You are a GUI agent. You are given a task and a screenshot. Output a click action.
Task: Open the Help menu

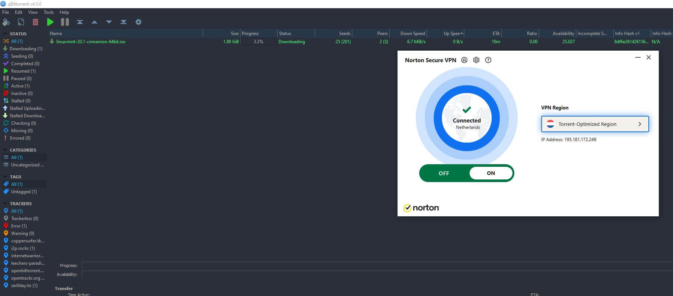(64, 12)
